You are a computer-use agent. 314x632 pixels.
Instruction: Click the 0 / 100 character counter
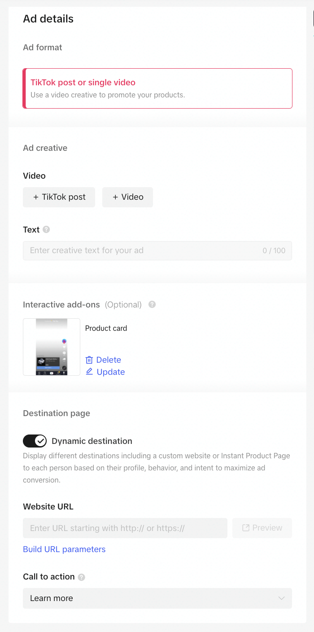(274, 250)
